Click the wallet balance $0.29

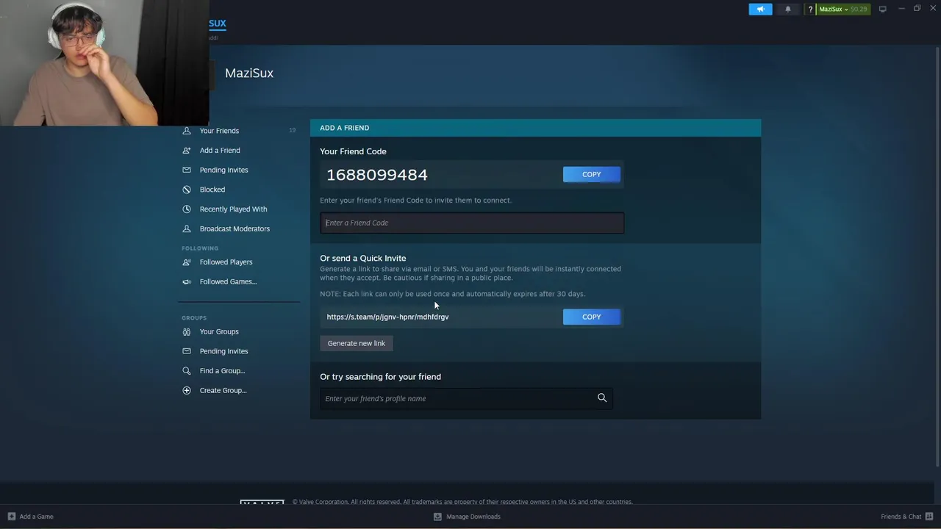click(859, 10)
